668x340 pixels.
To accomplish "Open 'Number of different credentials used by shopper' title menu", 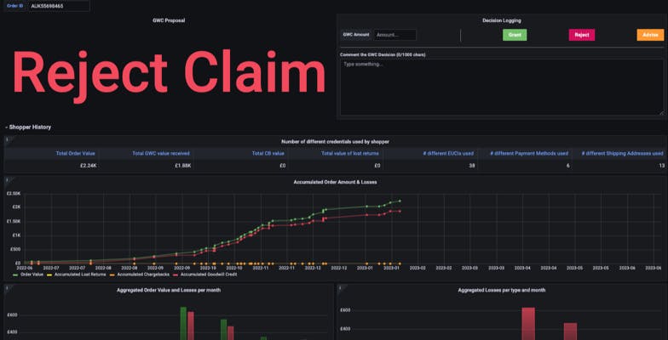I will pos(335,141).
